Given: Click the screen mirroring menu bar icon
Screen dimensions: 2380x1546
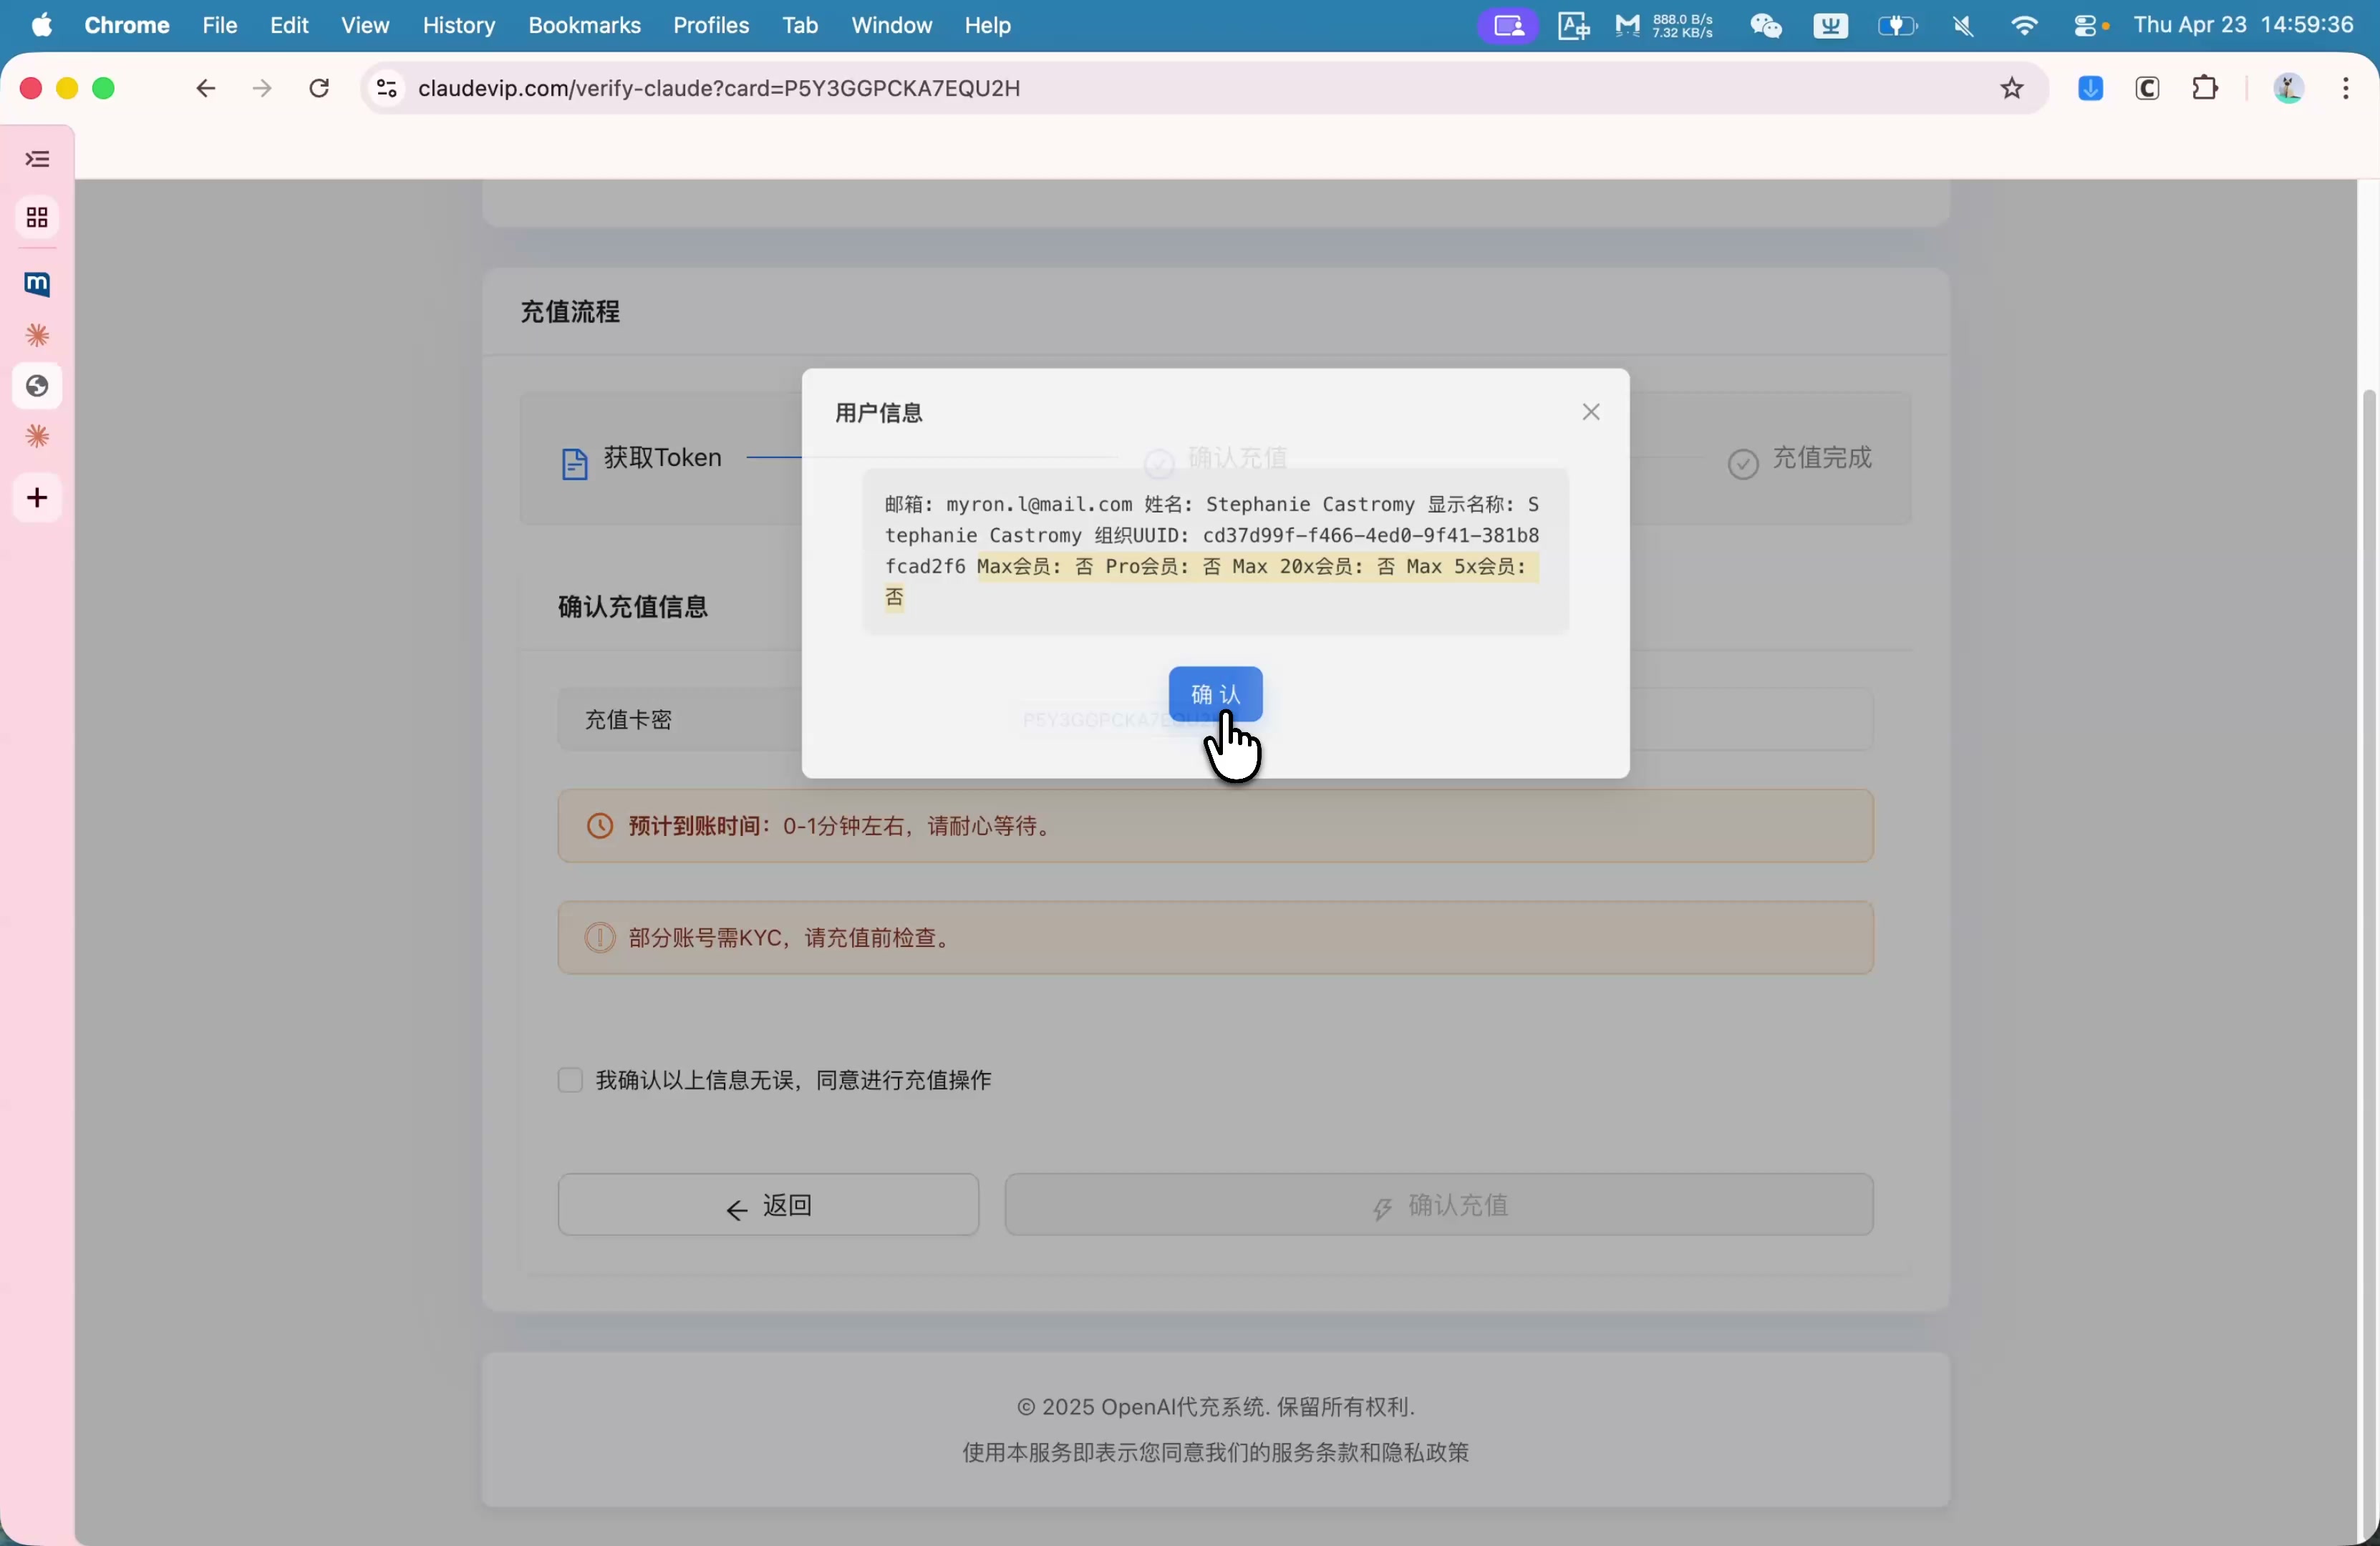Looking at the screenshot, I should click(x=1508, y=25).
